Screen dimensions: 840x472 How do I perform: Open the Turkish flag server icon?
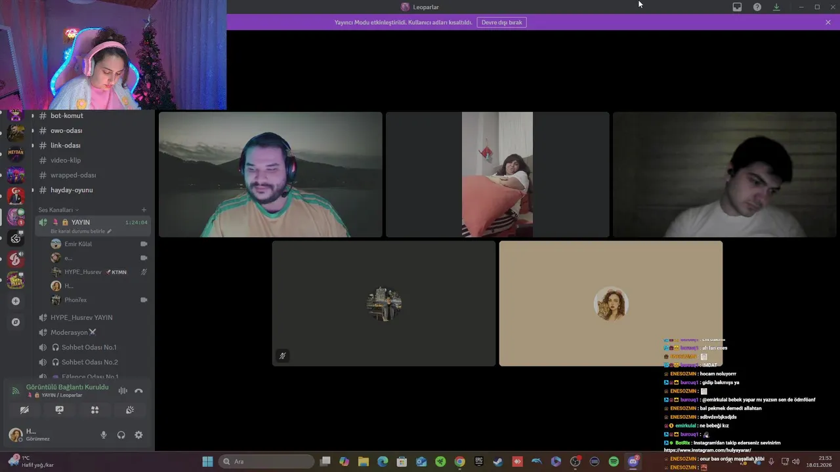(16, 195)
